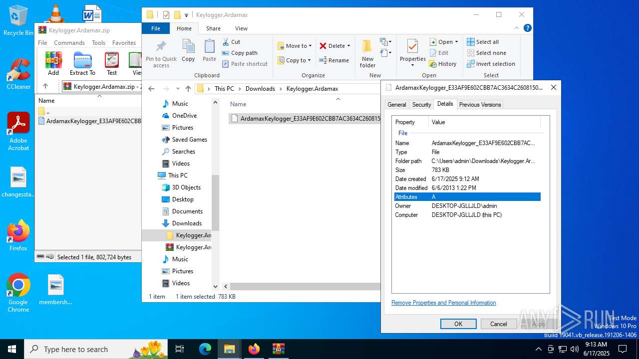Open Customize Quick Access Toolbar dropdown

(x=186, y=15)
